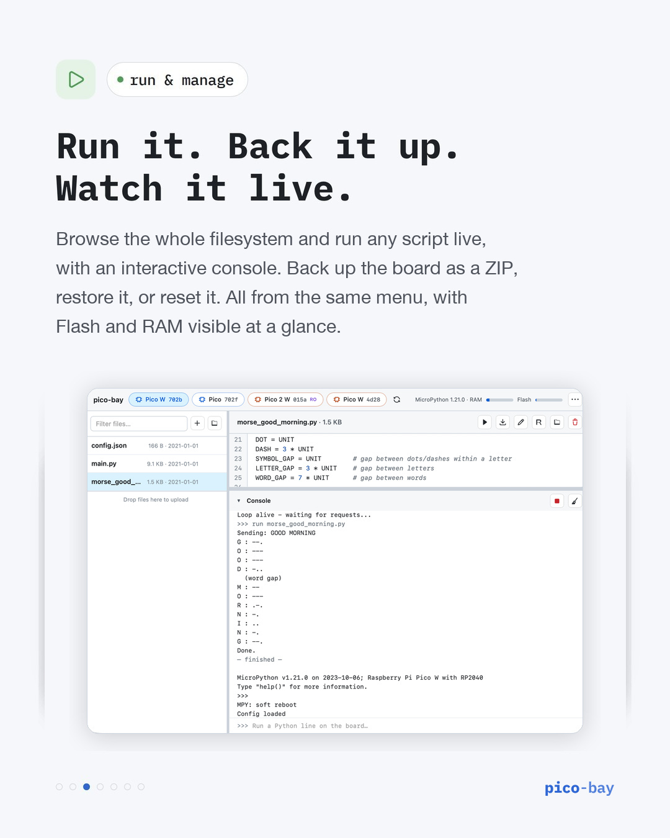This screenshot has width=670, height=838.
Task: Select morse_good_... file row
Action: tap(157, 482)
